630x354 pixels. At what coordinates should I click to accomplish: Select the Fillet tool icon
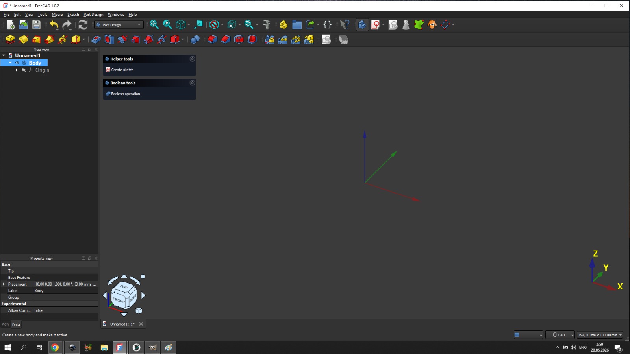[212, 39]
